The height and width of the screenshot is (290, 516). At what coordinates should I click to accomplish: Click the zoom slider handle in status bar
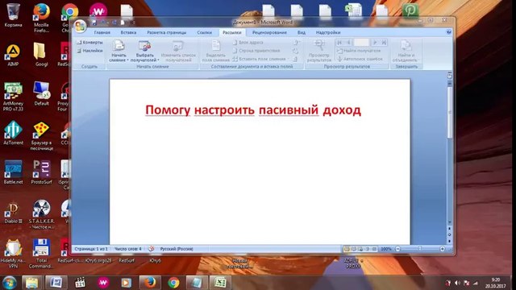pos(420,249)
